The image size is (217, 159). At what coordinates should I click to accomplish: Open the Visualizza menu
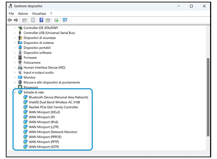[39, 14]
